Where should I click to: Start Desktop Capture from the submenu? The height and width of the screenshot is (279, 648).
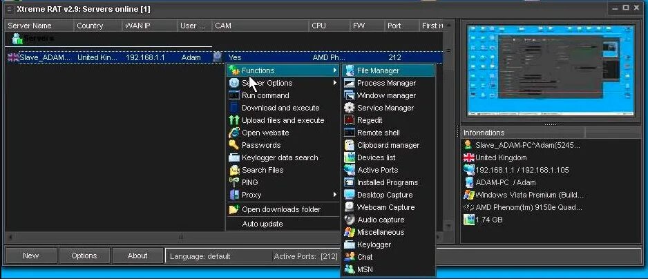(388, 195)
